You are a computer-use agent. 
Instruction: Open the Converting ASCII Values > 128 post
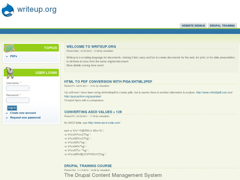(93, 112)
